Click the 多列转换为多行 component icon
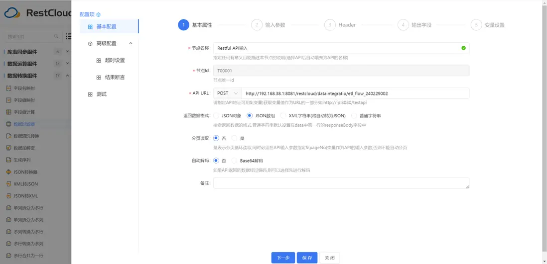Screen dimensions: 547x264 pyautogui.click(x=9, y=232)
